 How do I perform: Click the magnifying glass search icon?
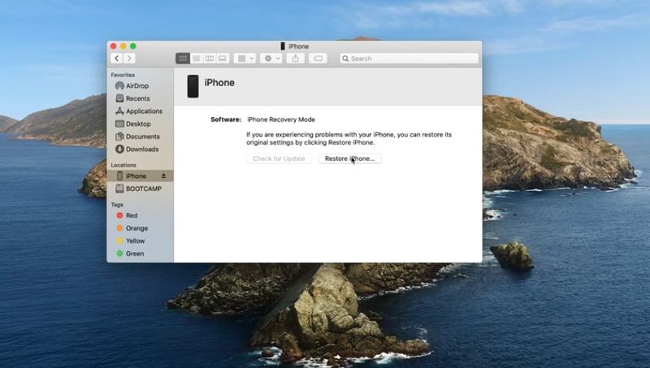tap(345, 58)
